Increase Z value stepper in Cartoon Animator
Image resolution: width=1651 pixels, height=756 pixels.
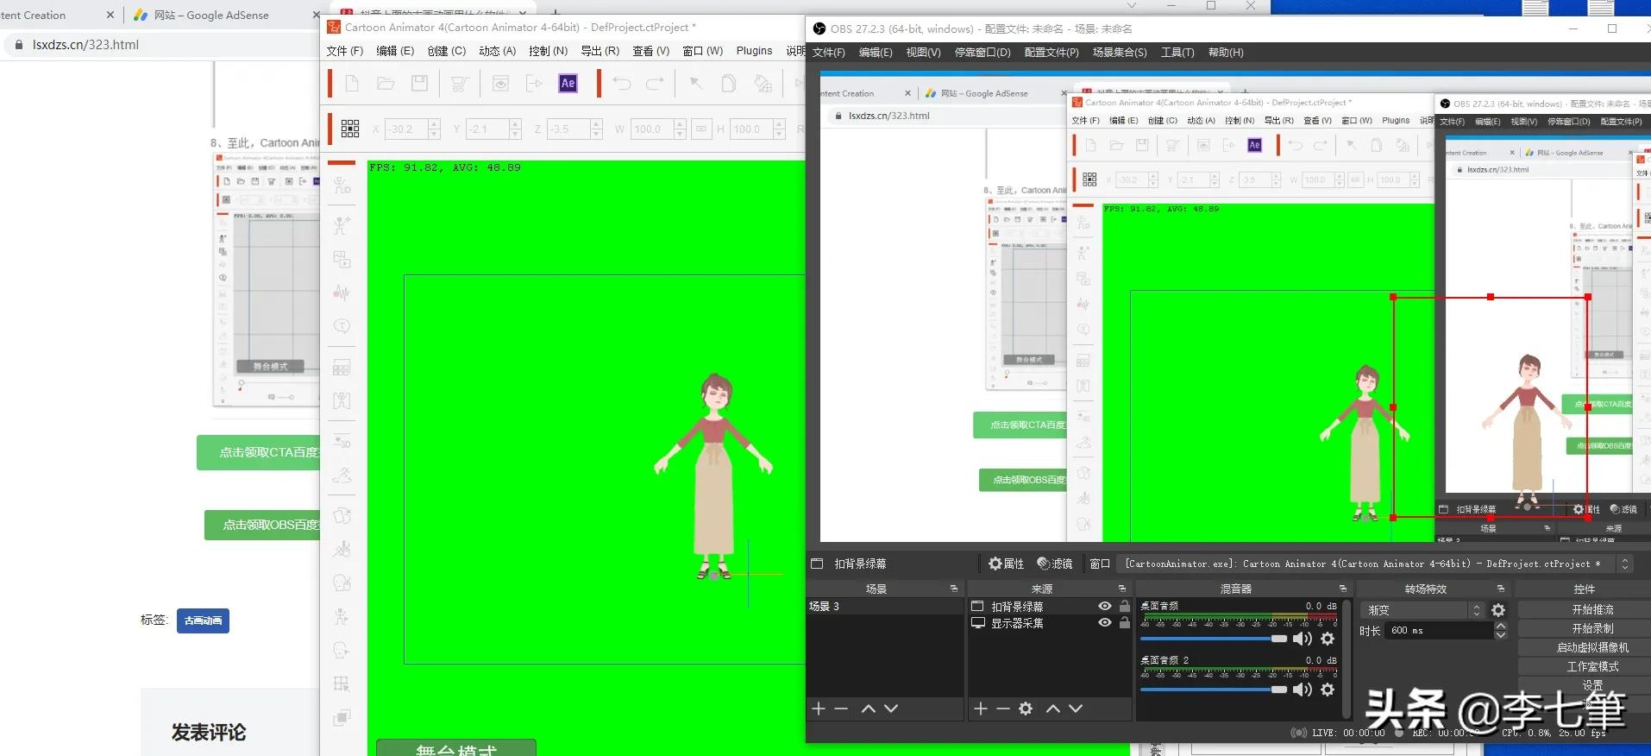[x=596, y=124]
